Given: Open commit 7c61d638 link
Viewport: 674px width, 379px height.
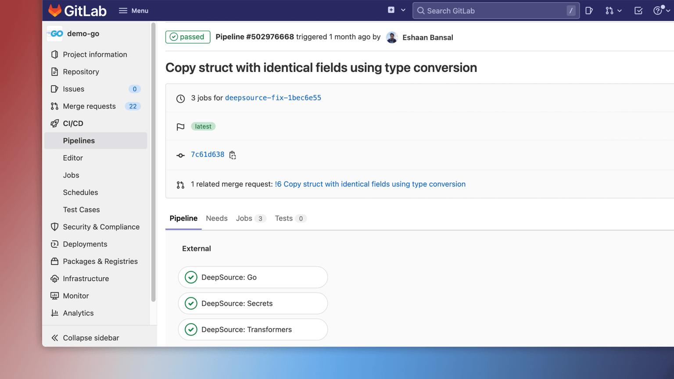Looking at the screenshot, I should pos(208,154).
